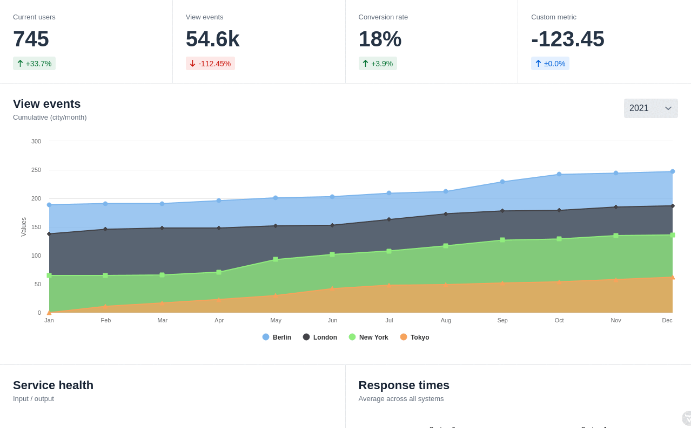Open the 2021 year dropdown

coord(650,108)
